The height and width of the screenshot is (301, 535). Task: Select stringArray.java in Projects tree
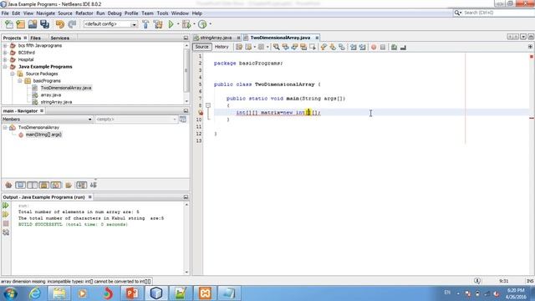tap(56, 102)
